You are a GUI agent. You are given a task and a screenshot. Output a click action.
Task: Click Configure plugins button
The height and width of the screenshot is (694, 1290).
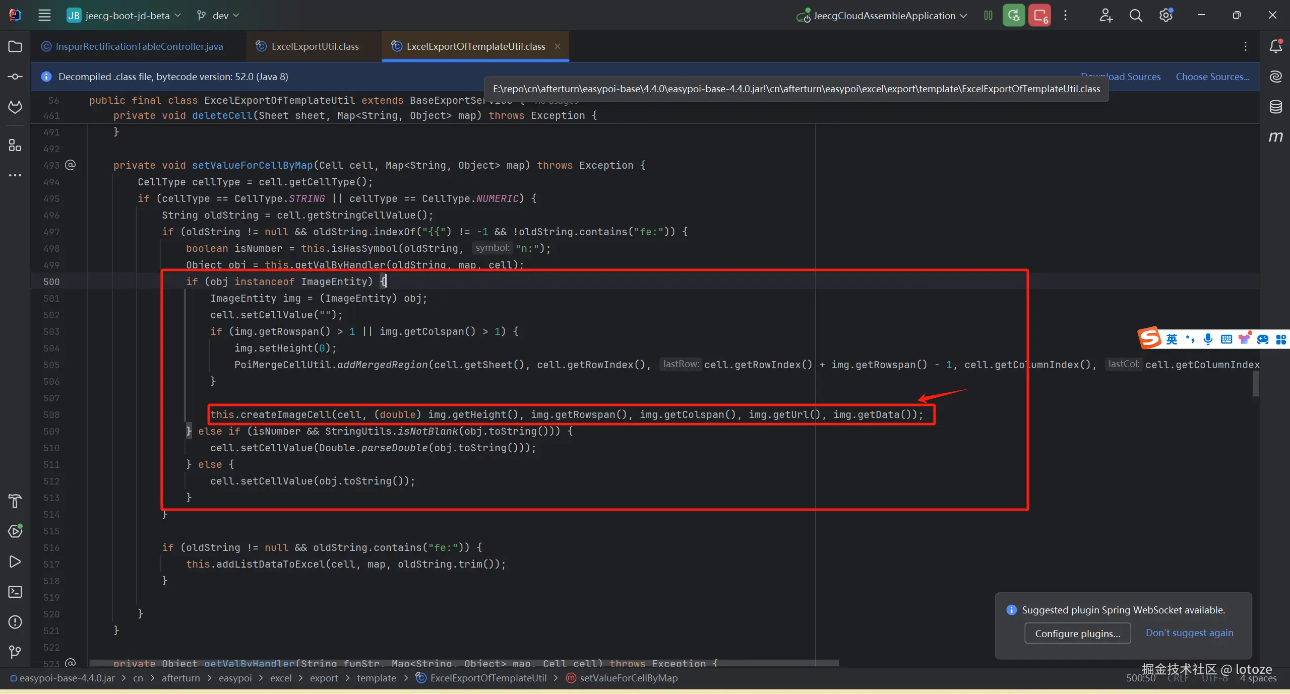(1077, 633)
